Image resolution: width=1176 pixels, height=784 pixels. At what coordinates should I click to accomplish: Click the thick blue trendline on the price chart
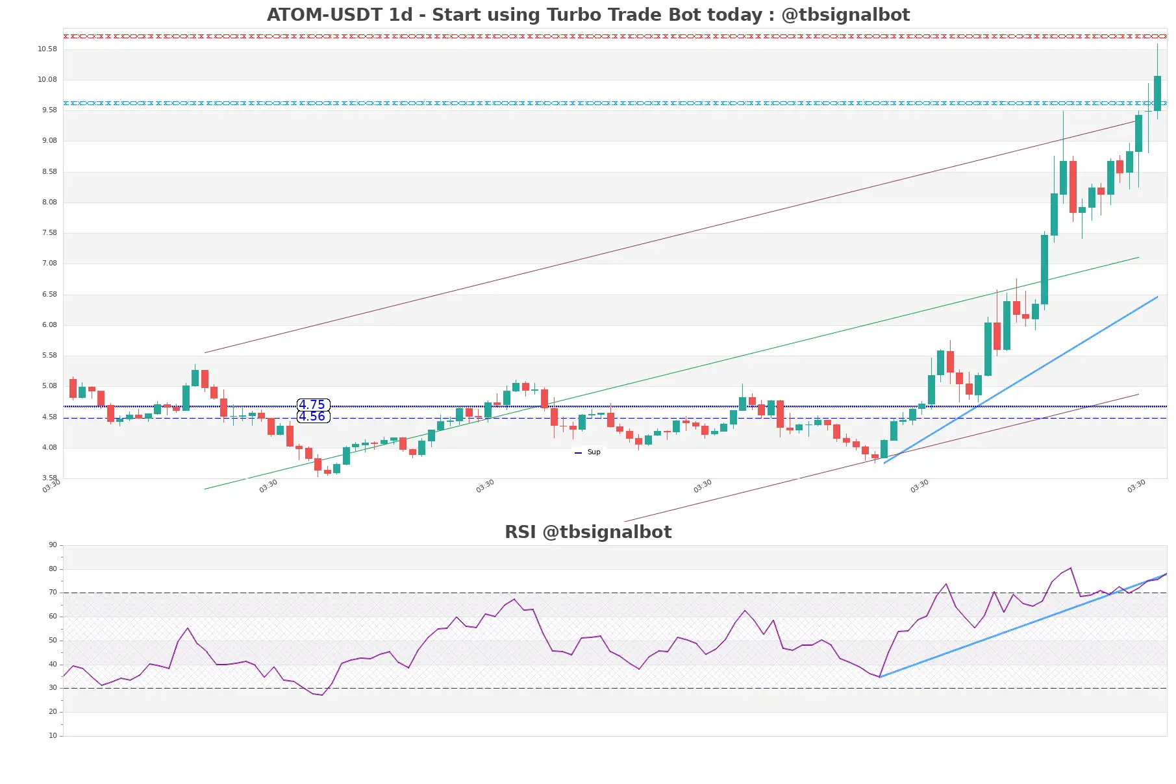tap(1021, 380)
